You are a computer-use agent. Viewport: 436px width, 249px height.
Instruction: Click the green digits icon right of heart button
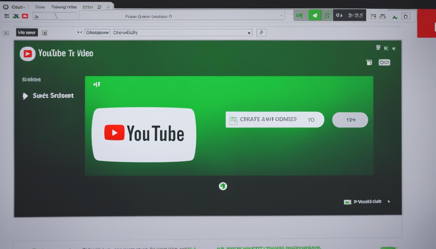click(x=327, y=15)
